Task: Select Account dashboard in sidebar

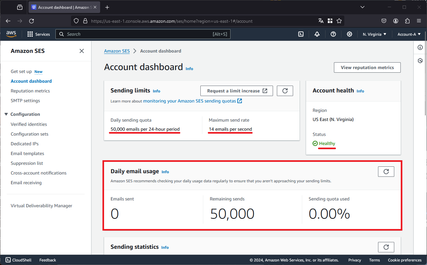Action: pos(31,81)
